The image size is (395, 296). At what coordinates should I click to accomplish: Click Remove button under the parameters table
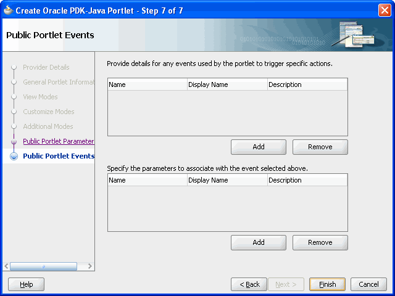320,242
